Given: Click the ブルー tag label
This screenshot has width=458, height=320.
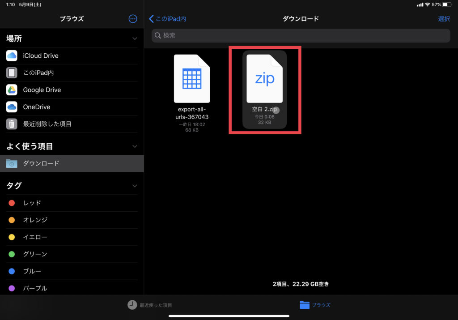Looking at the screenshot, I should (x=32, y=271).
